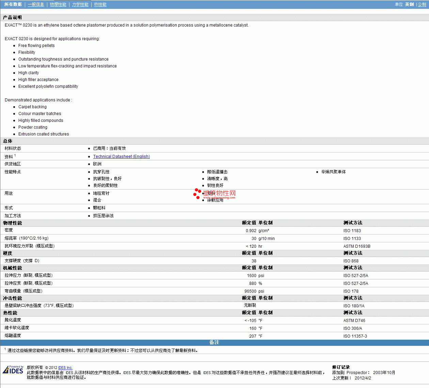Switch to the 一般信息 tab
429x388 pixels.
[x=36, y=4]
